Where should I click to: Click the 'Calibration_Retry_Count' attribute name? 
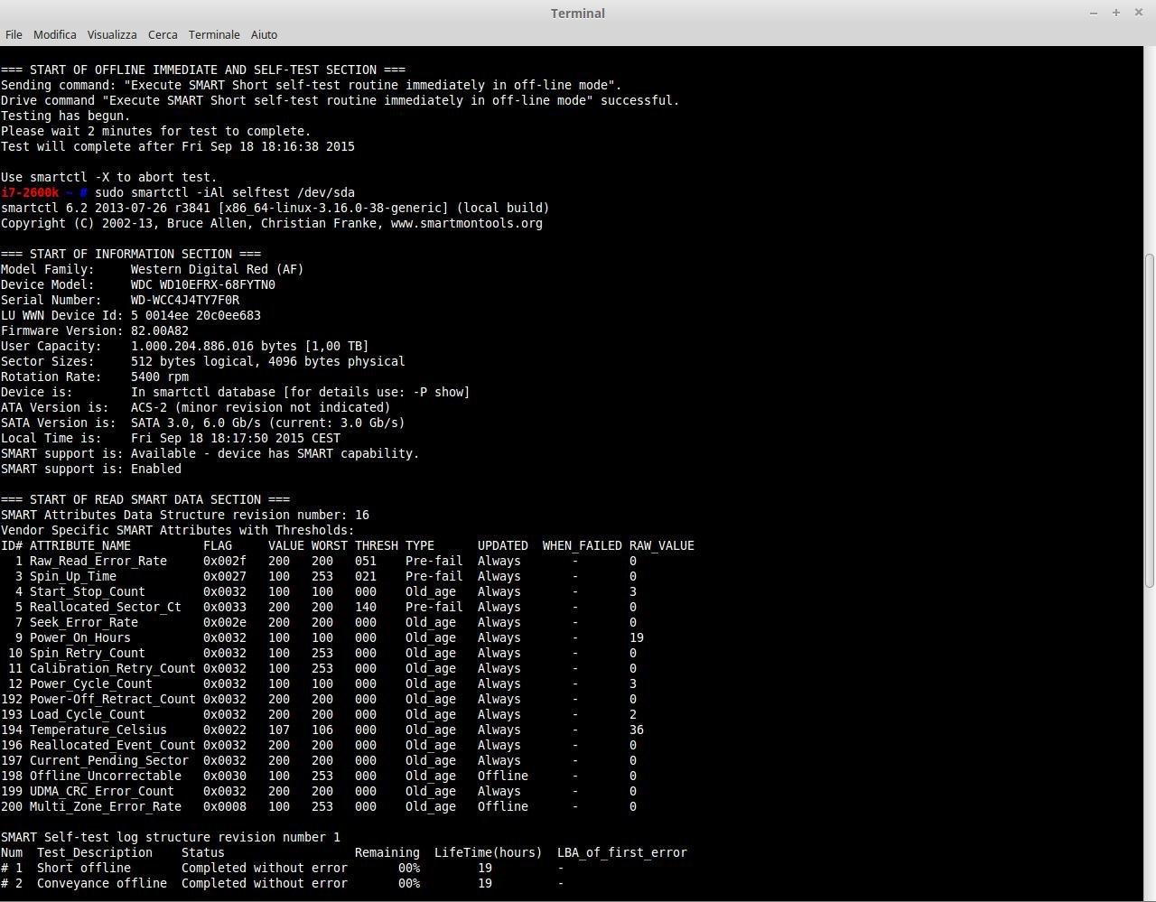pos(113,668)
